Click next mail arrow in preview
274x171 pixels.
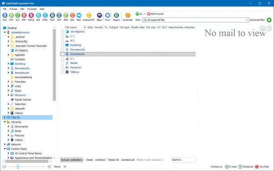pyautogui.click(x=269, y=29)
